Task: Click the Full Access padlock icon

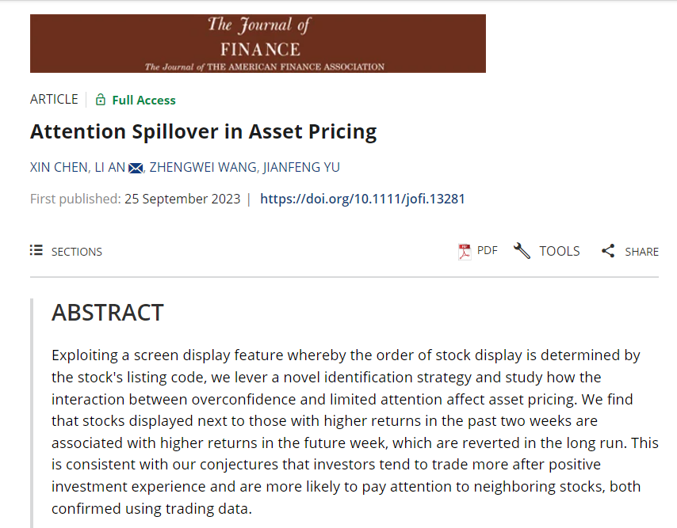Action: point(101,100)
